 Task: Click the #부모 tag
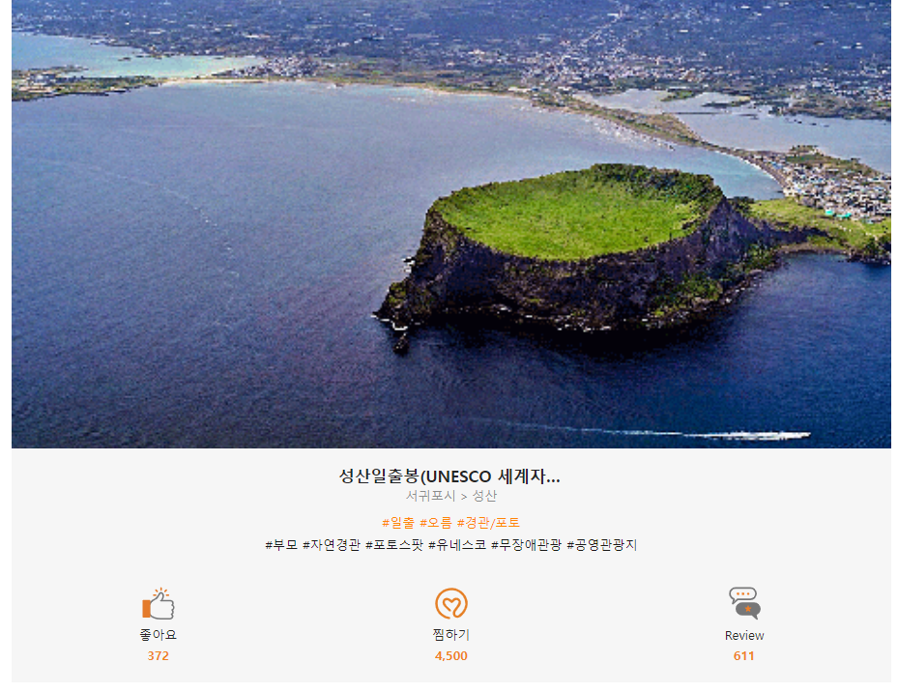coord(281,545)
